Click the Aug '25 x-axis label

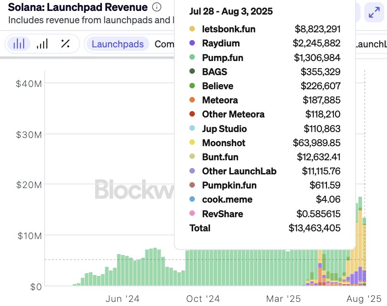364,299
